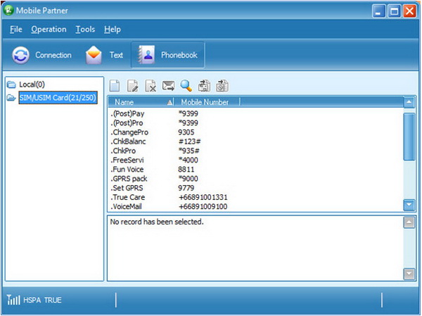The height and width of the screenshot is (316, 422).
Task: Maximize the Mobile Partner window
Action: click(394, 11)
